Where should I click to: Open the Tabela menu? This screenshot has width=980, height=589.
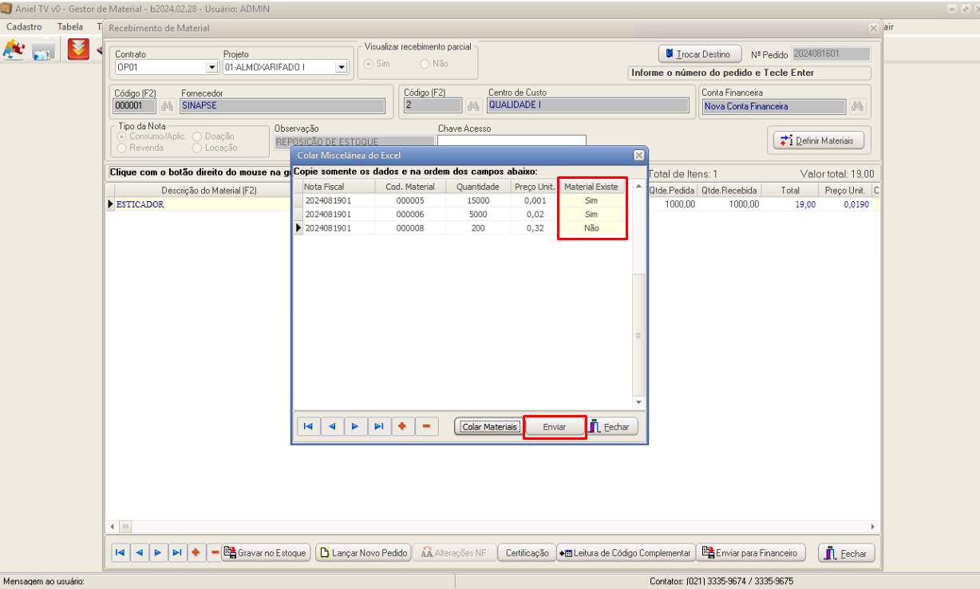coord(70,26)
